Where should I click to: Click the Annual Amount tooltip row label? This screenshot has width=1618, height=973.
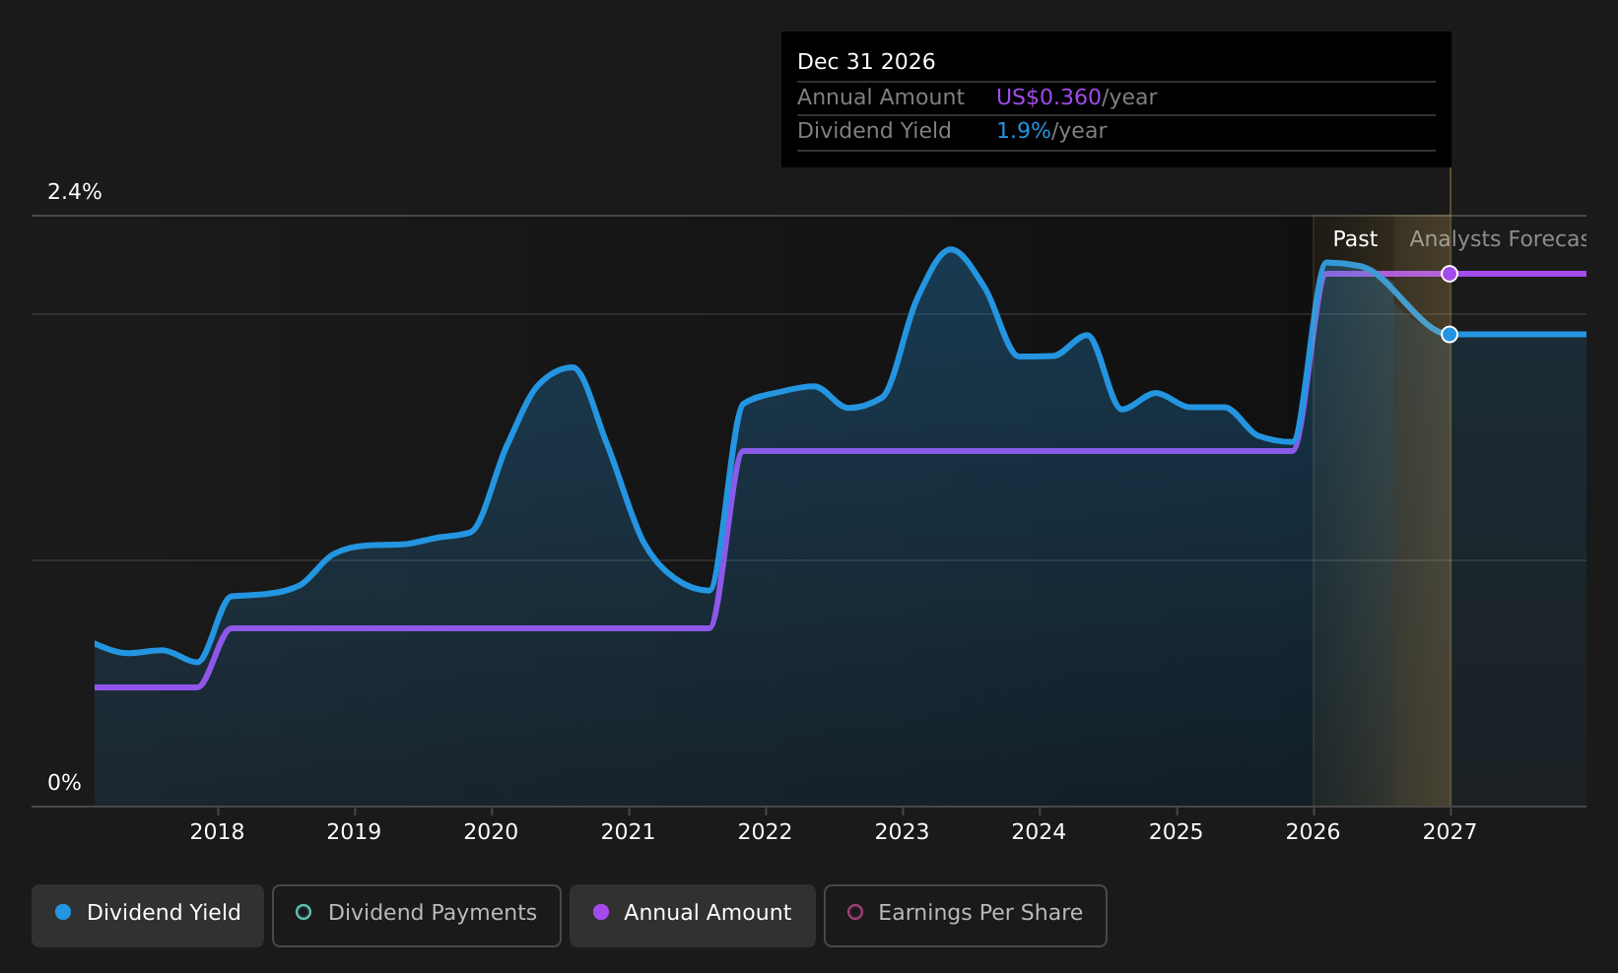click(x=881, y=97)
